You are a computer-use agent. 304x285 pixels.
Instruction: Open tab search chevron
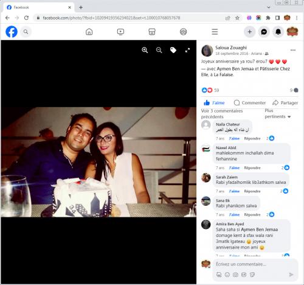click(269, 7)
